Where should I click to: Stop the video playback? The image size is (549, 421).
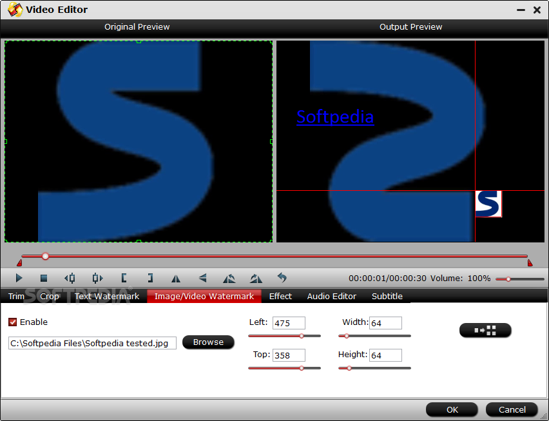coord(44,278)
